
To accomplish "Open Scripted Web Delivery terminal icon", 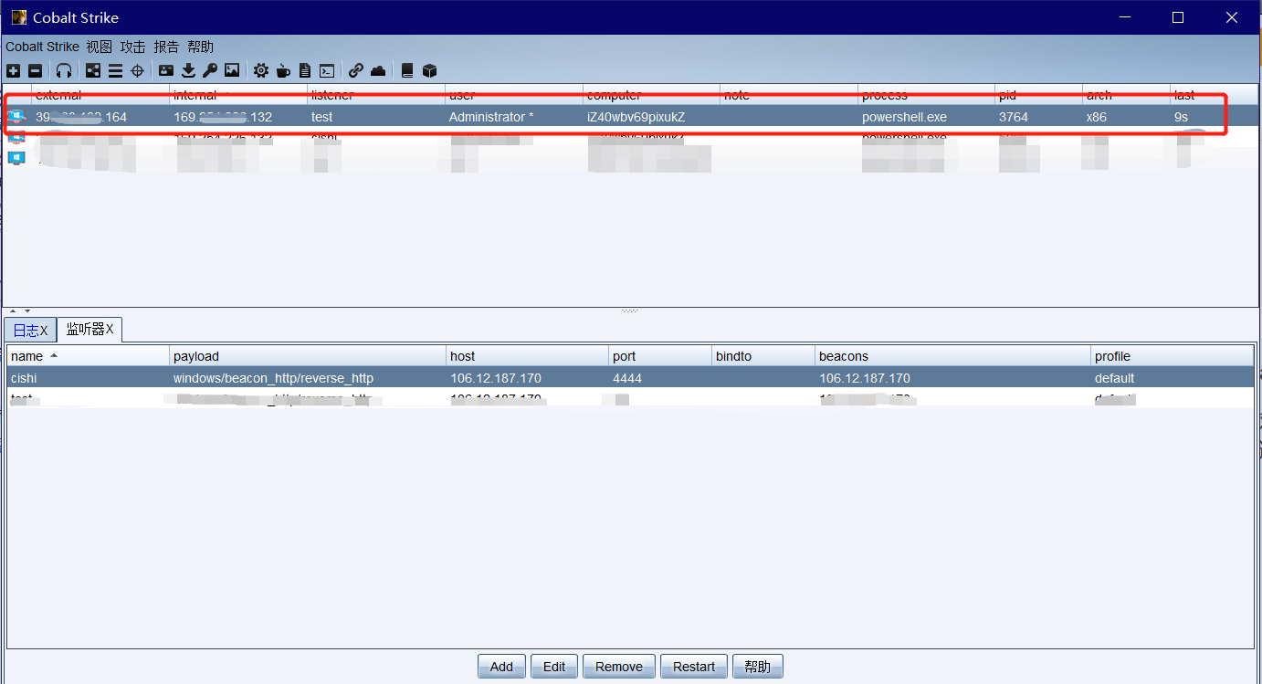I will coord(327,70).
